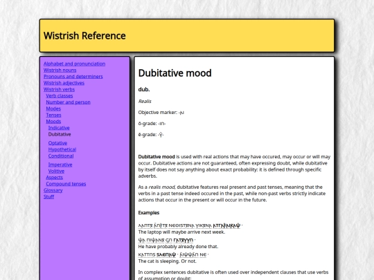Visit the Wistrish adjectives page

64,83
